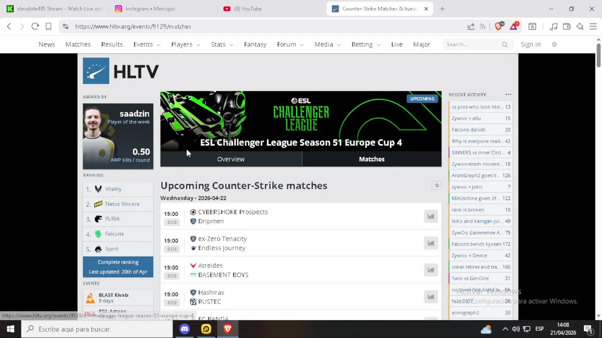Open stats icon for Atreides match
The image size is (602, 338).
pos(431,269)
